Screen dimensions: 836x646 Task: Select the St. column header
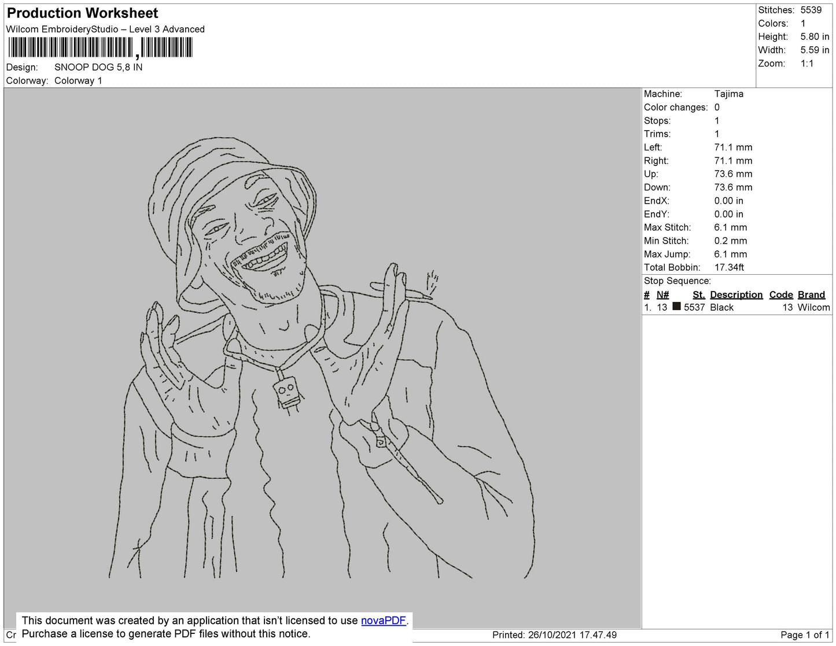pos(698,294)
